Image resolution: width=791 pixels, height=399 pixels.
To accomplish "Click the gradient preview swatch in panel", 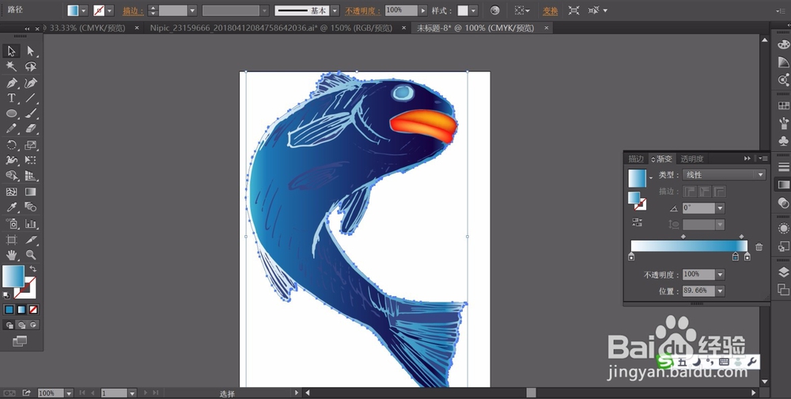I will click(637, 178).
